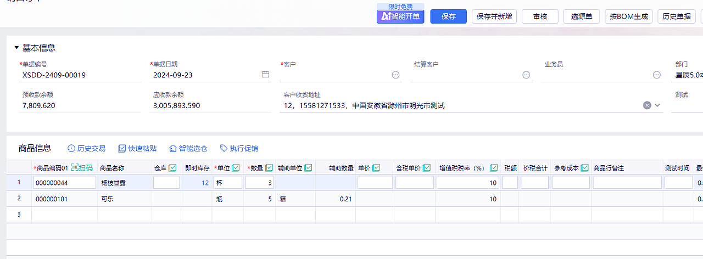Click the 即时库存 value 12
703x259 pixels.
coord(205,183)
